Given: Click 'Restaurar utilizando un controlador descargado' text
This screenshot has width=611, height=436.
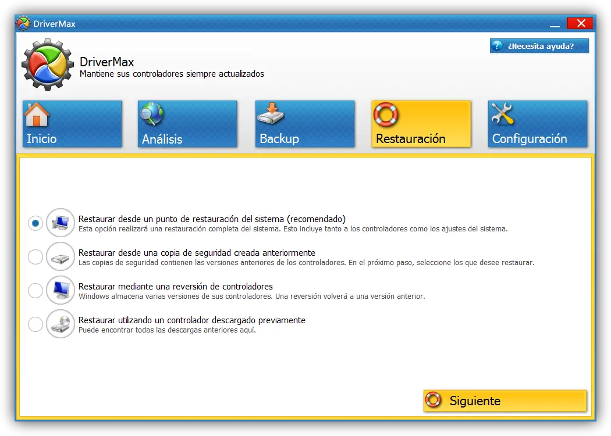Looking at the screenshot, I should point(191,320).
